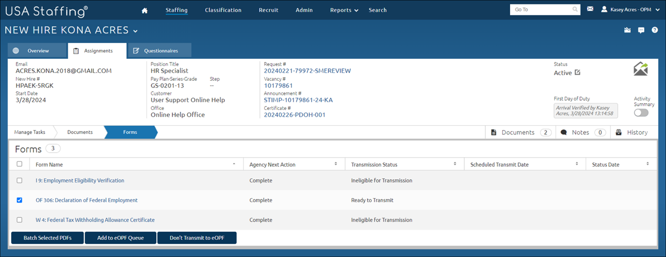
Task: Click the History printer-like icon
Action: pos(619,132)
